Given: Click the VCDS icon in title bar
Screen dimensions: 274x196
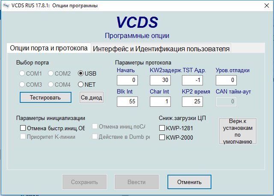Looking at the screenshot, I should point(6,6).
